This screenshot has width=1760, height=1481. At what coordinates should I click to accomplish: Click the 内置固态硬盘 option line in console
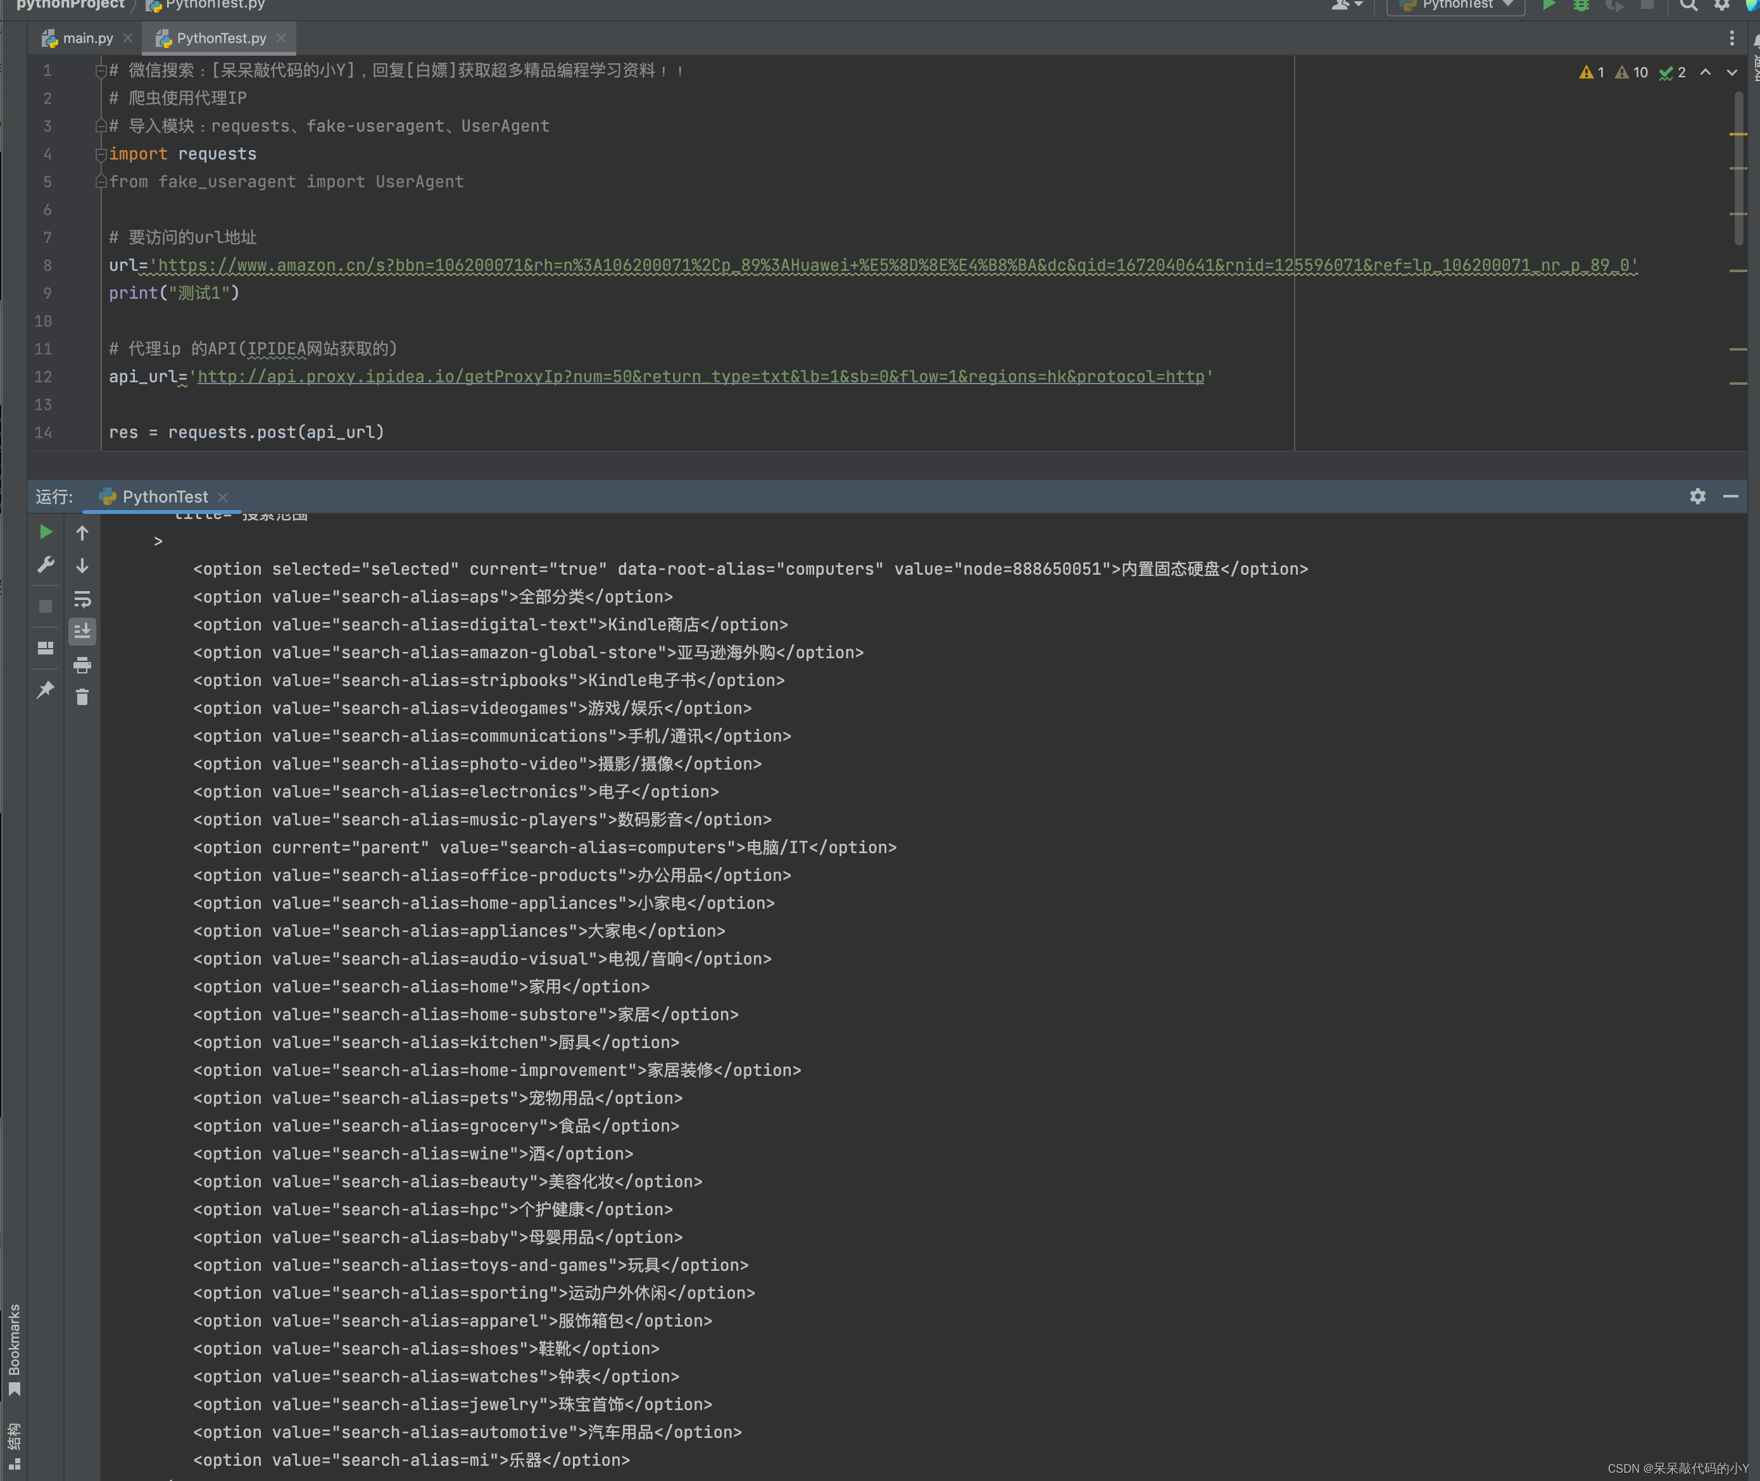point(751,569)
